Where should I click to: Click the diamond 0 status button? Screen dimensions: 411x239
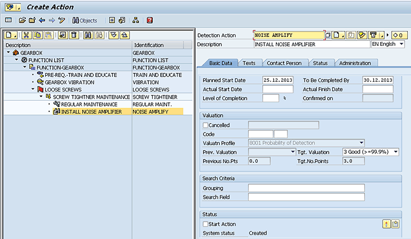[x=399, y=35]
